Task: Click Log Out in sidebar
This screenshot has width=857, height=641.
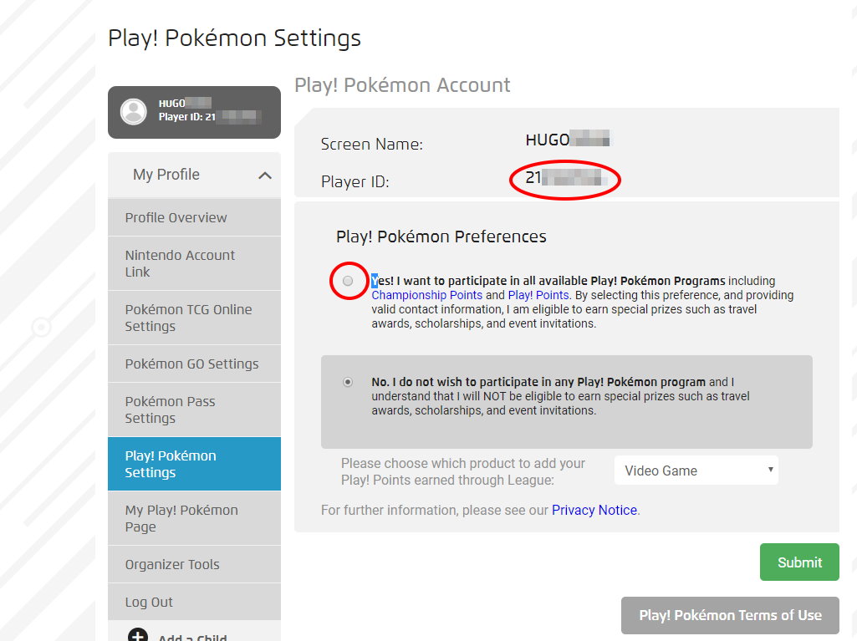Action: (149, 602)
